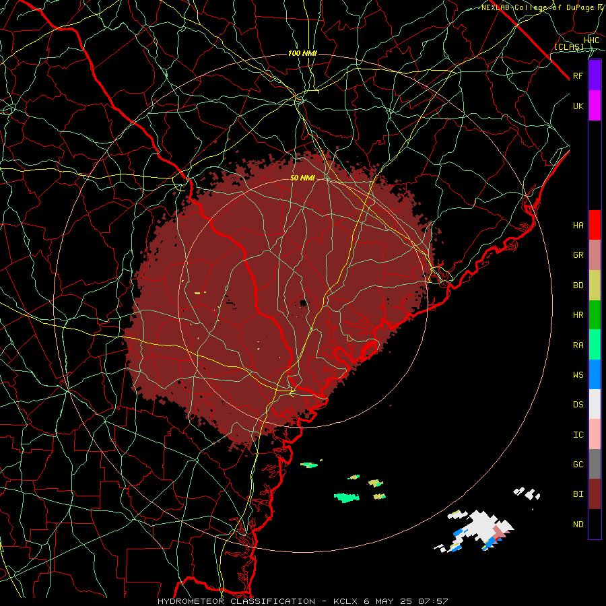Select the RA legend label
Image resolution: width=606 pixels, height=606 pixels.
578,345
